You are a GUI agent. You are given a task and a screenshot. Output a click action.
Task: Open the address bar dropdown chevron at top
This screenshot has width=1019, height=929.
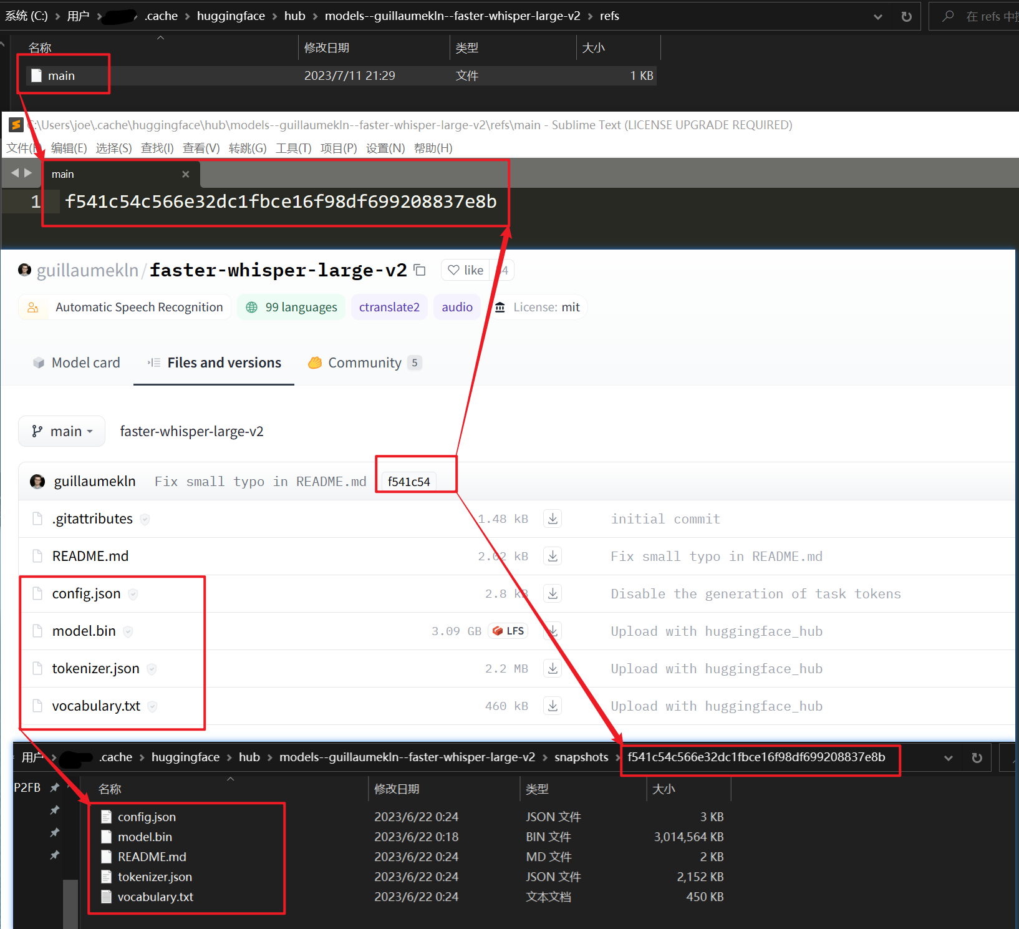click(877, 16)
